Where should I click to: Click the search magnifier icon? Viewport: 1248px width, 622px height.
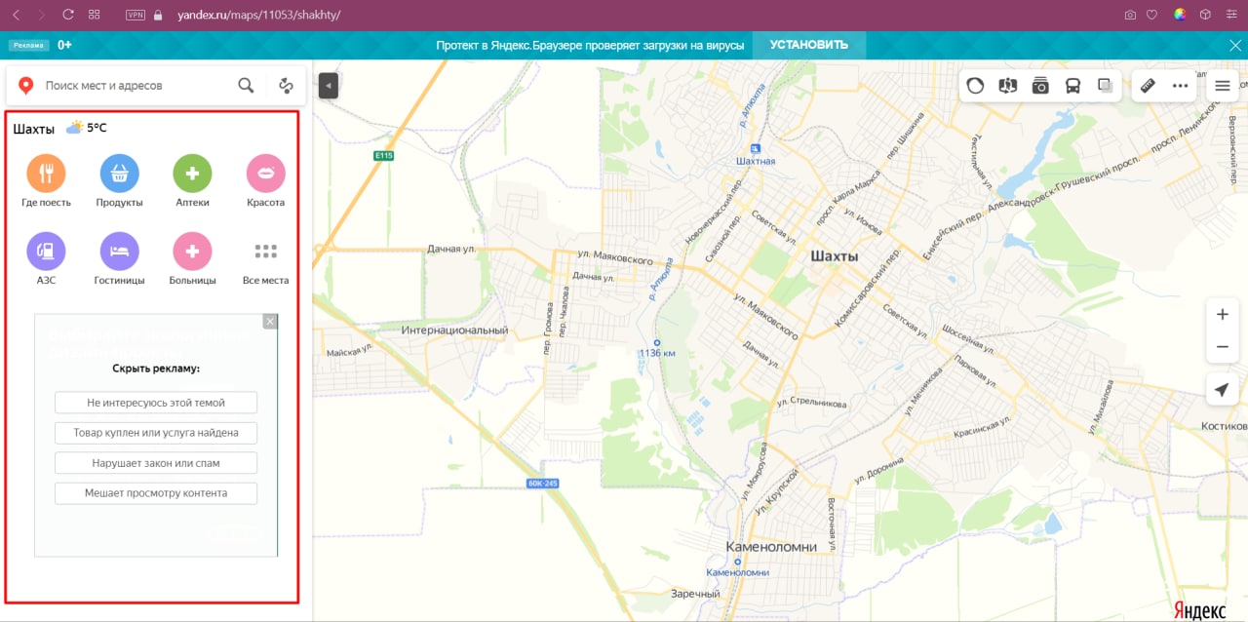pyautogui.click(x=247, y=86)
